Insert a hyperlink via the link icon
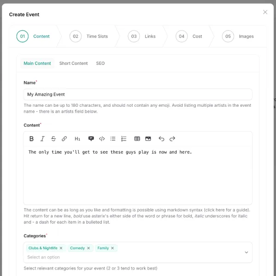Screen dimensions: 276x276 64,139
